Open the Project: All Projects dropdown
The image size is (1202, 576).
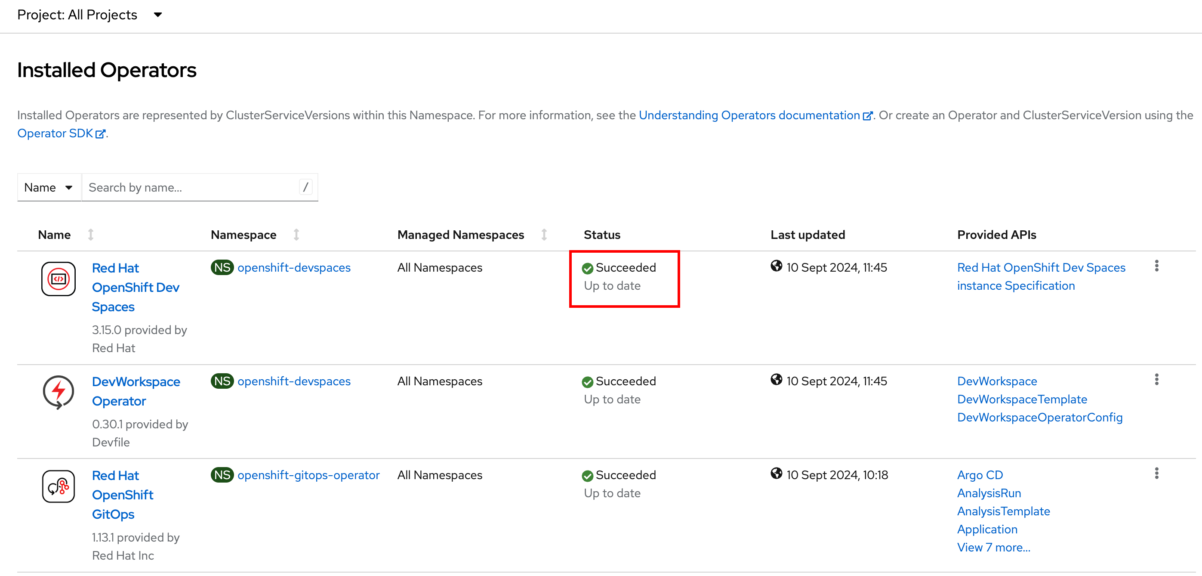click(89, 15)
